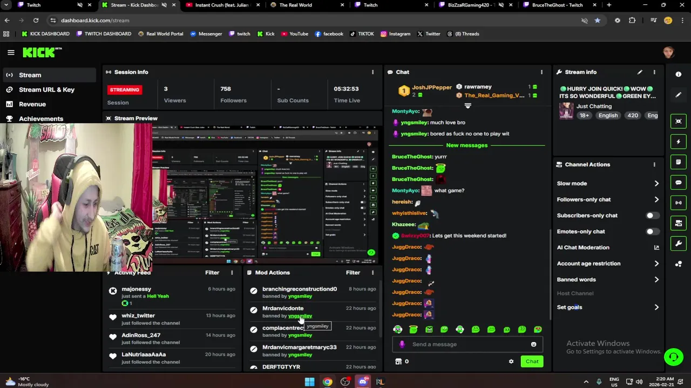This screenshot has height=388, width=691.
Task: Collapse the pinned chat leaderboard arrow
Action: [x=468, y=106]
